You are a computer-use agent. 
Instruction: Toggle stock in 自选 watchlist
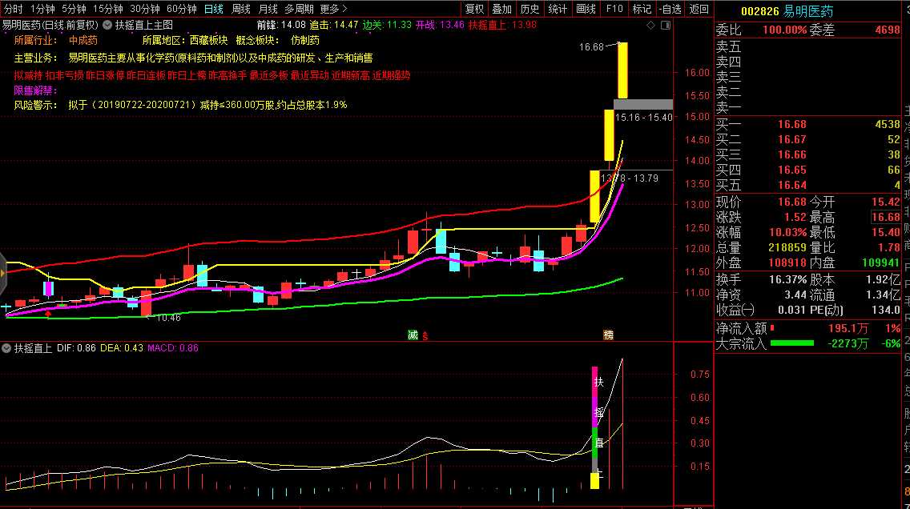tap(670, 9)
